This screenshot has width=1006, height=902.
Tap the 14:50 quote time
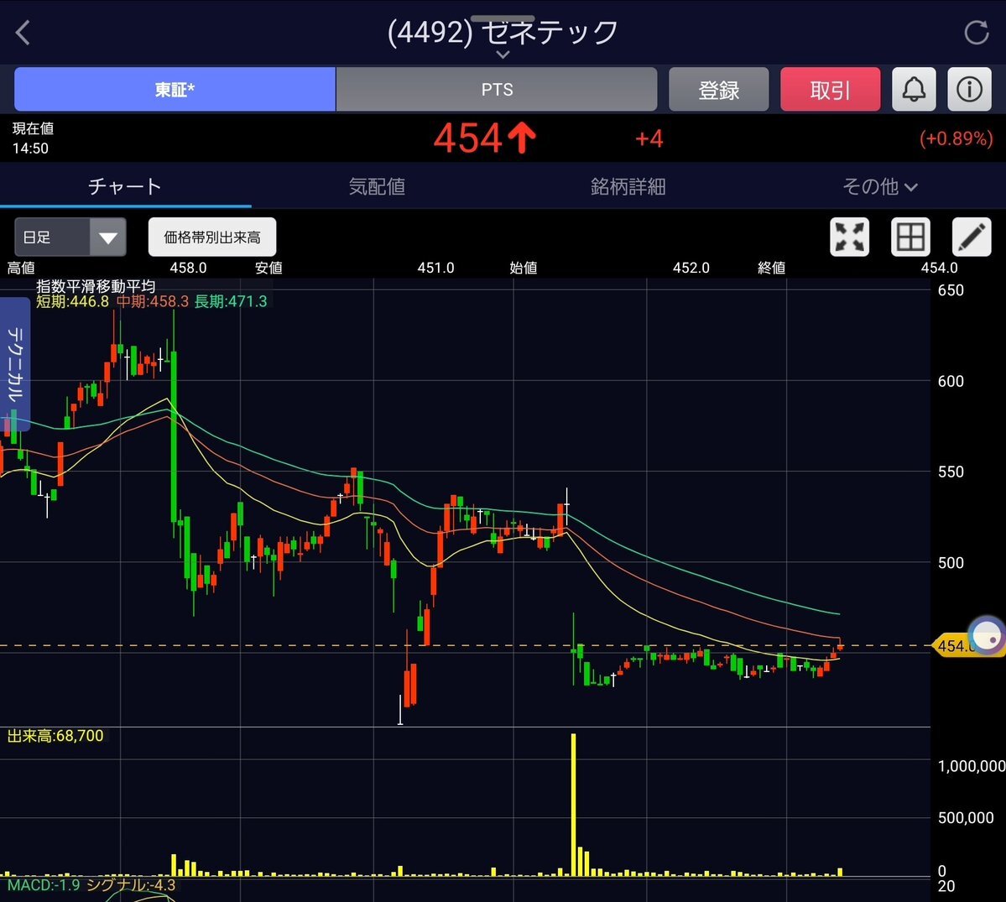pos(30,149)
